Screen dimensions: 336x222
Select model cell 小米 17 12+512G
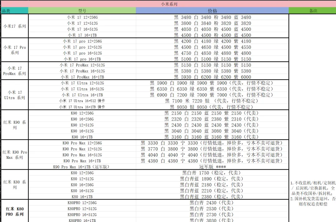pyautogui.click(x=82, y=23)
